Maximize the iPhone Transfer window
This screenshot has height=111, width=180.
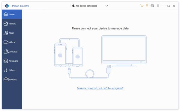click(169, 6)
